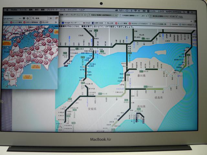This screenshot has width=207, height=155.
Task: Save page to Pocket in Firefox
Action: (24, 18)
